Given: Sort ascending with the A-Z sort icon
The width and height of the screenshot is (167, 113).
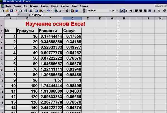Looking at the screenshot, I should click(x=67, y=11).
